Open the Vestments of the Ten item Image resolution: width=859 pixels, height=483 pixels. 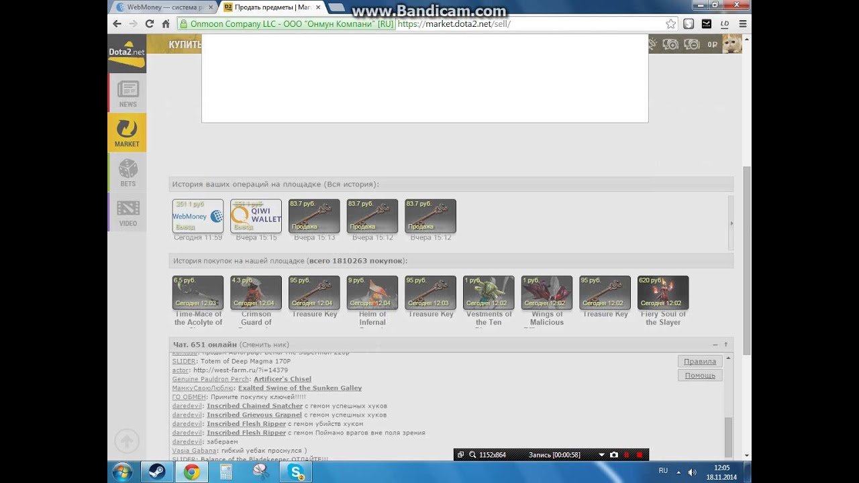coord(489,292)
